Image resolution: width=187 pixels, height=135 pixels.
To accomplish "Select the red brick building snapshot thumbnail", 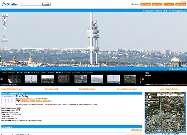I will (64, 79).
